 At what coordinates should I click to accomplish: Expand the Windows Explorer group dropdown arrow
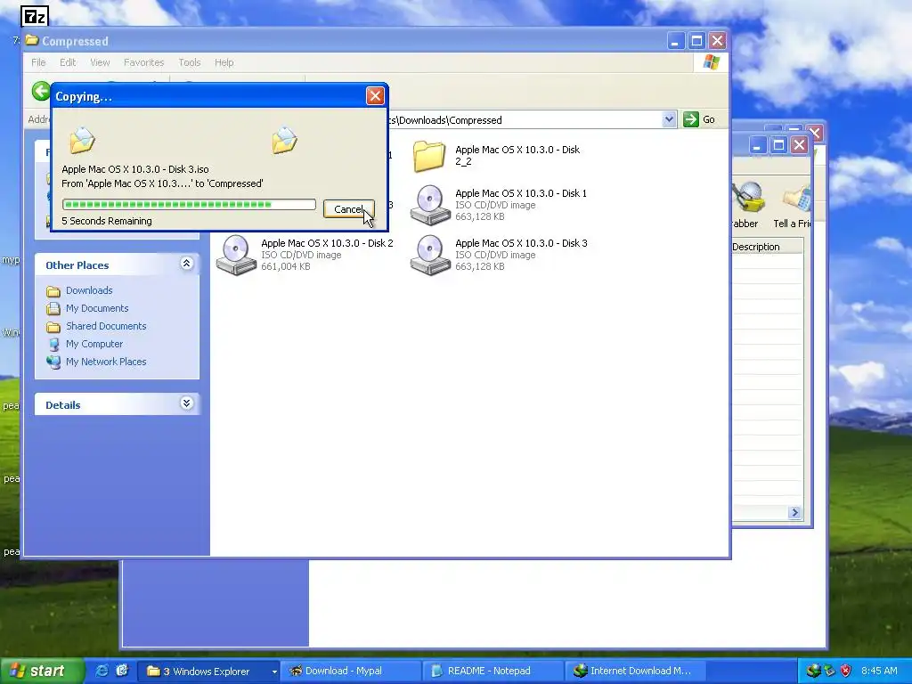click(x=273, y=672)
